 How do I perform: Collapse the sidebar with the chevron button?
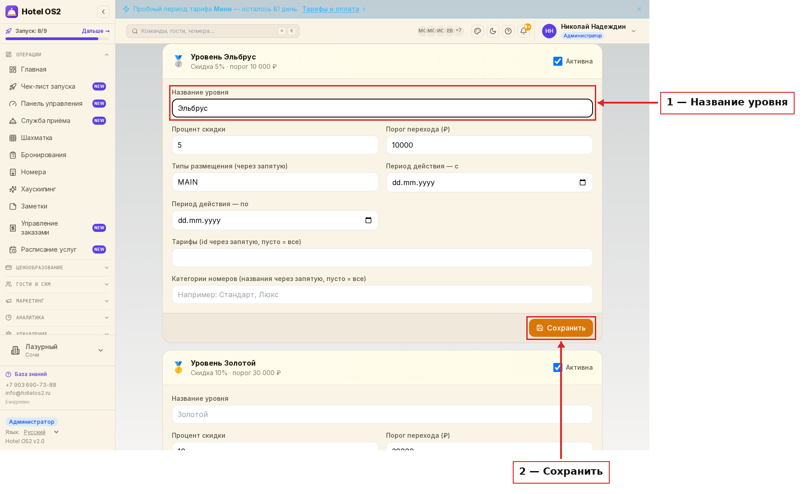click(103, 12)
